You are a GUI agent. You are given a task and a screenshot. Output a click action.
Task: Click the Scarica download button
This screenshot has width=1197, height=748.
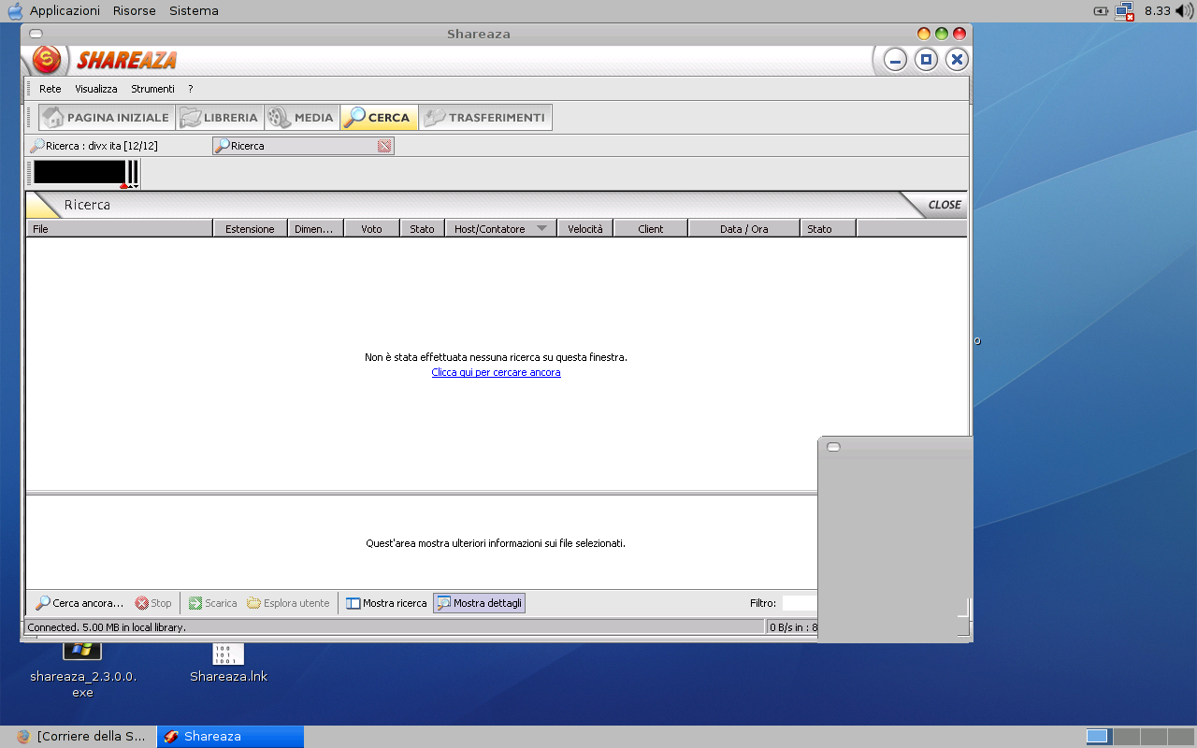[212, 603]
